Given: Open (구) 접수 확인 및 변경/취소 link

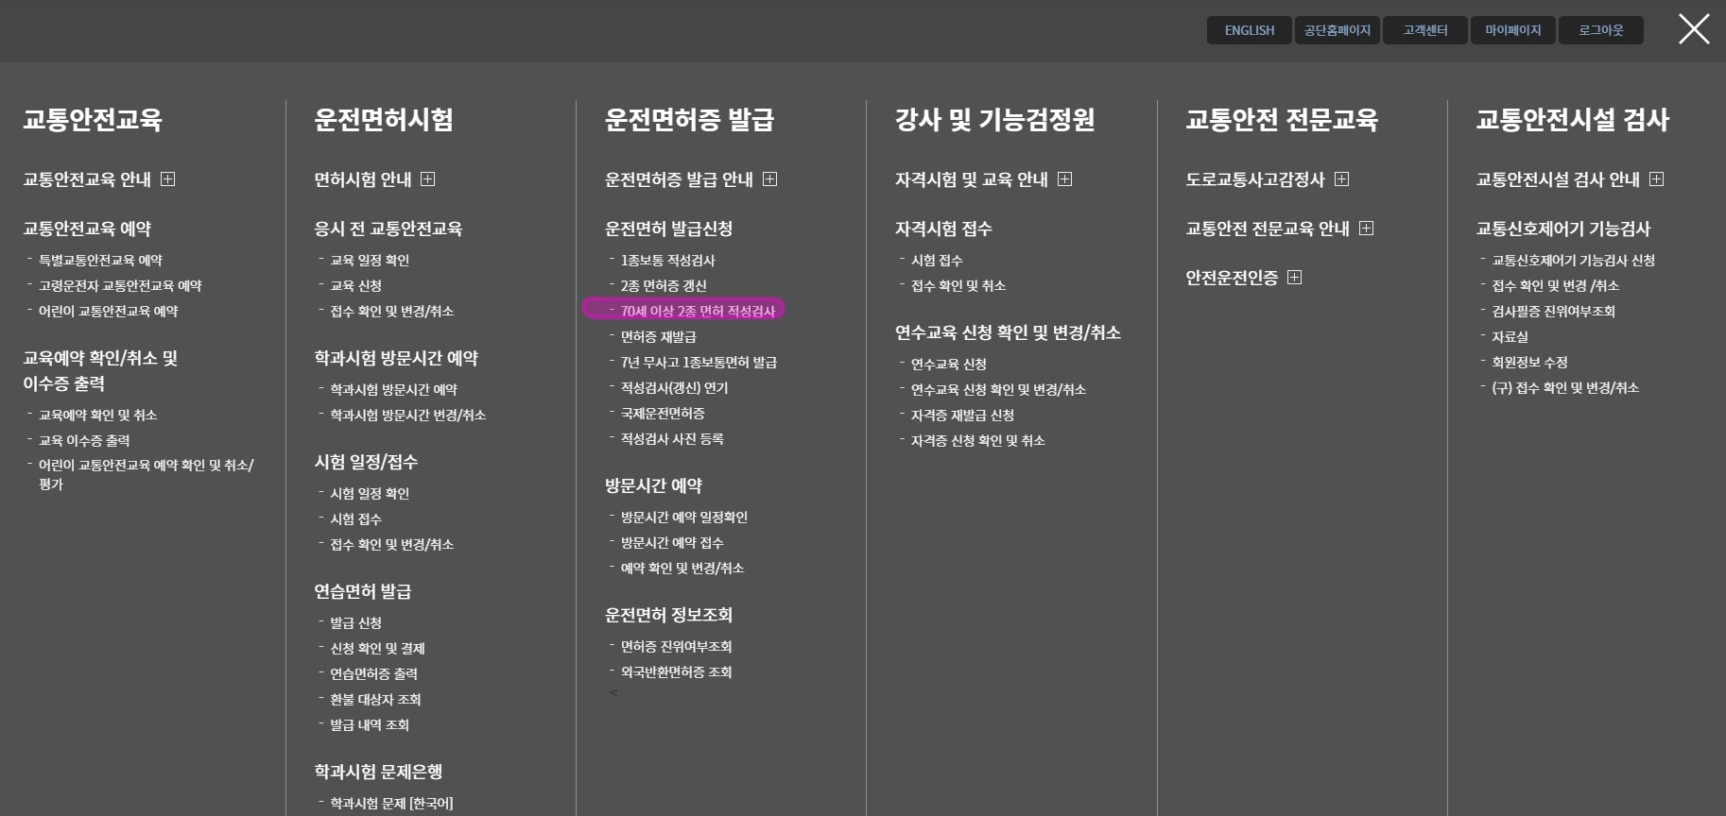Looking at the screenshot, I should pos(1565,387).
